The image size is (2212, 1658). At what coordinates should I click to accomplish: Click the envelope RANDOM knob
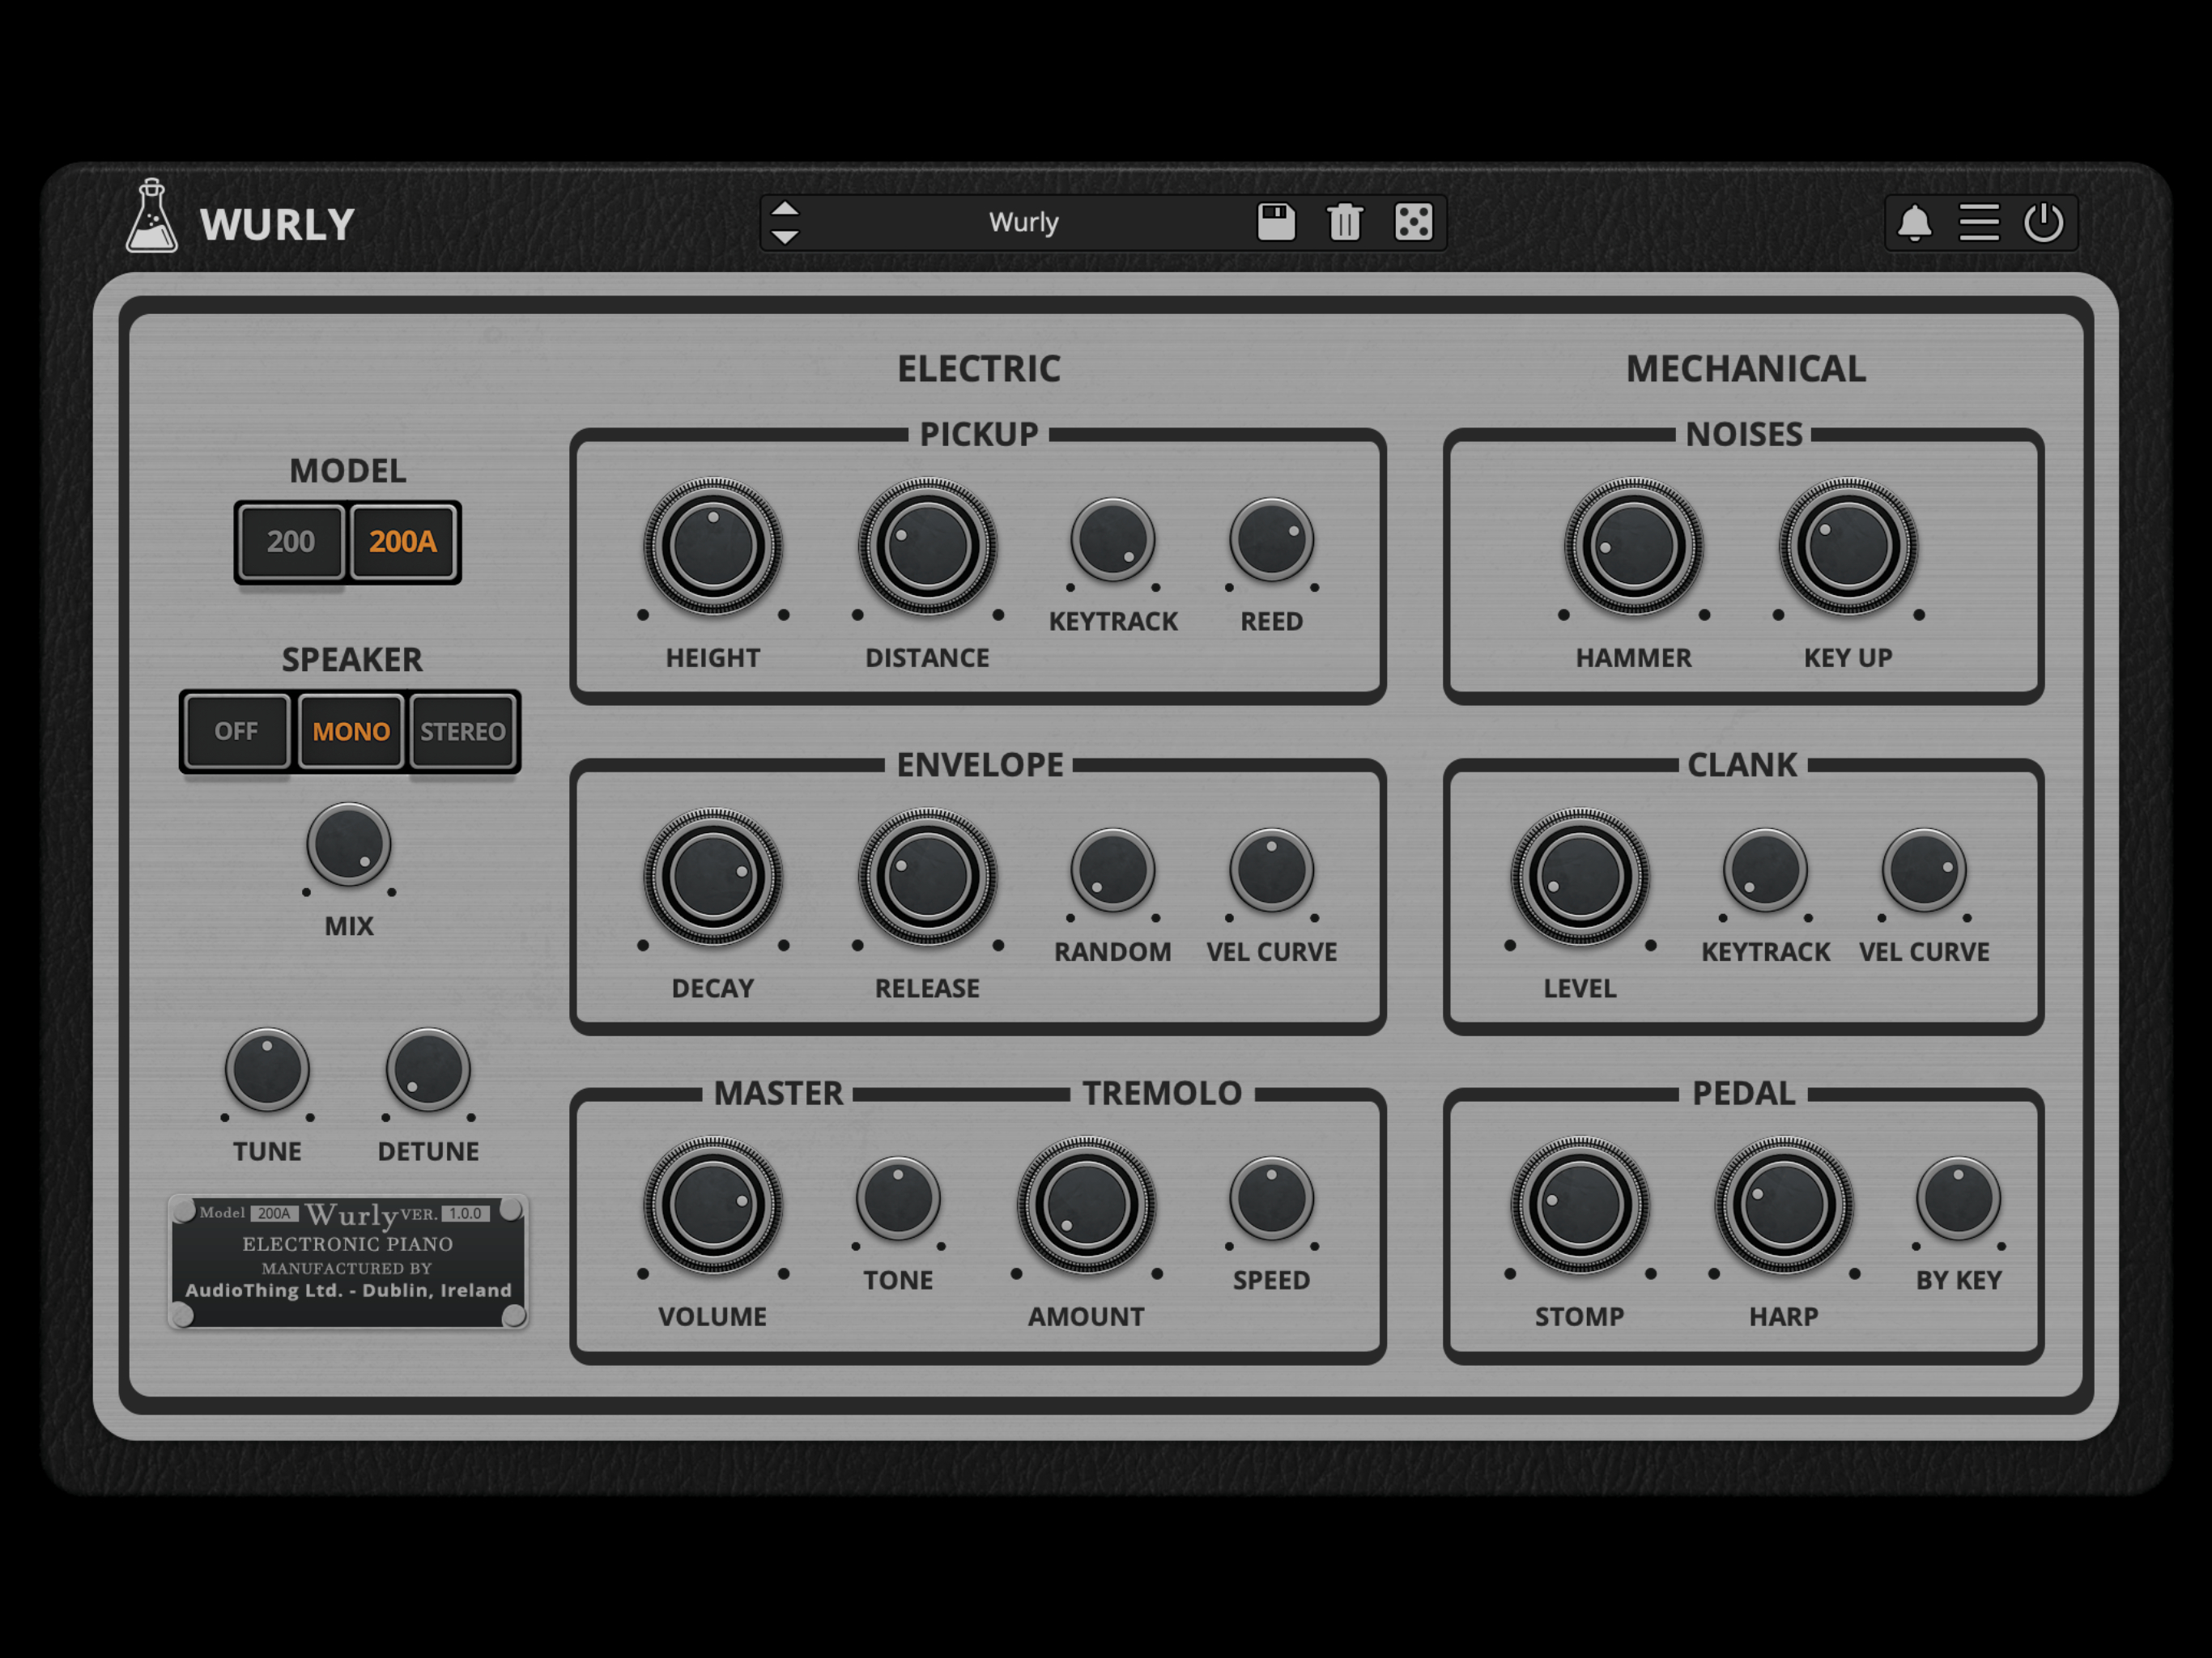click(1113, 870)
